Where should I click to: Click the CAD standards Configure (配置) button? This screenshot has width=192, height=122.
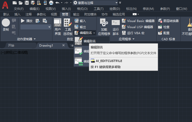tap(164, 33)
